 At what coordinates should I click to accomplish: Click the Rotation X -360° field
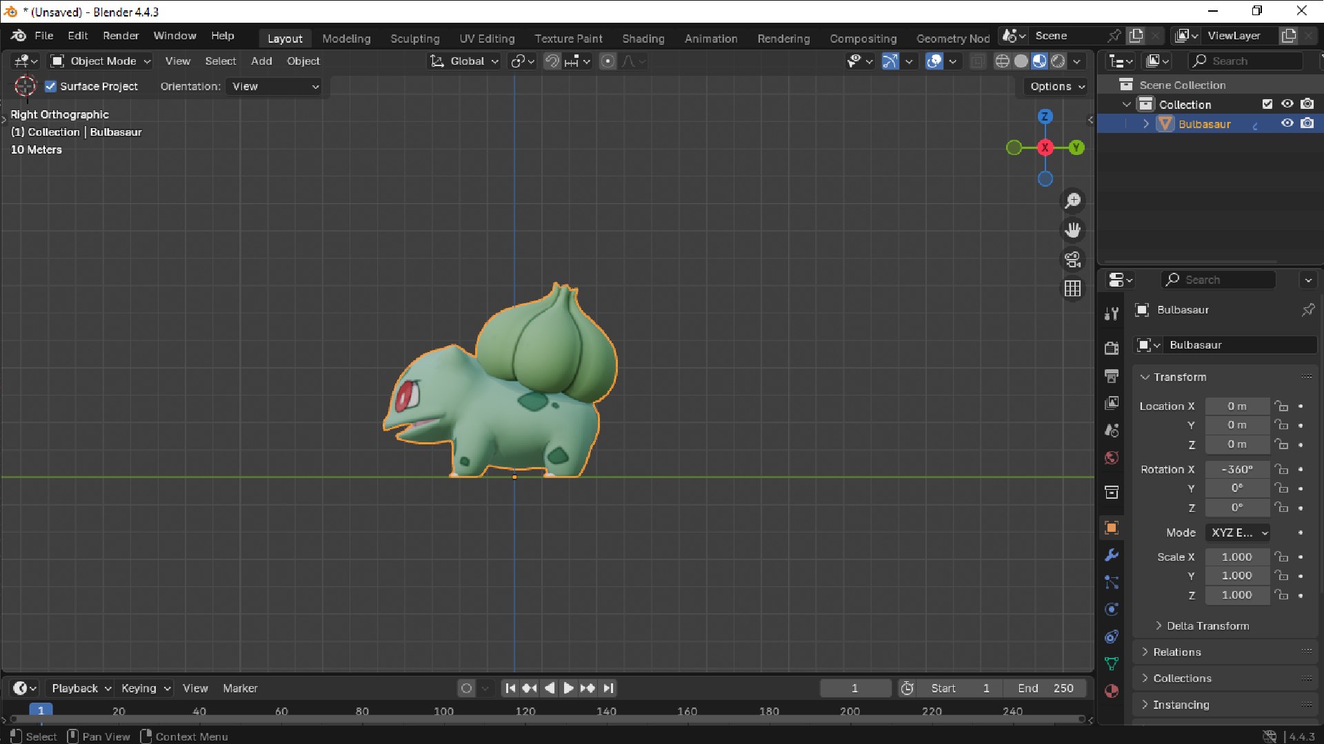[1237, 470]
